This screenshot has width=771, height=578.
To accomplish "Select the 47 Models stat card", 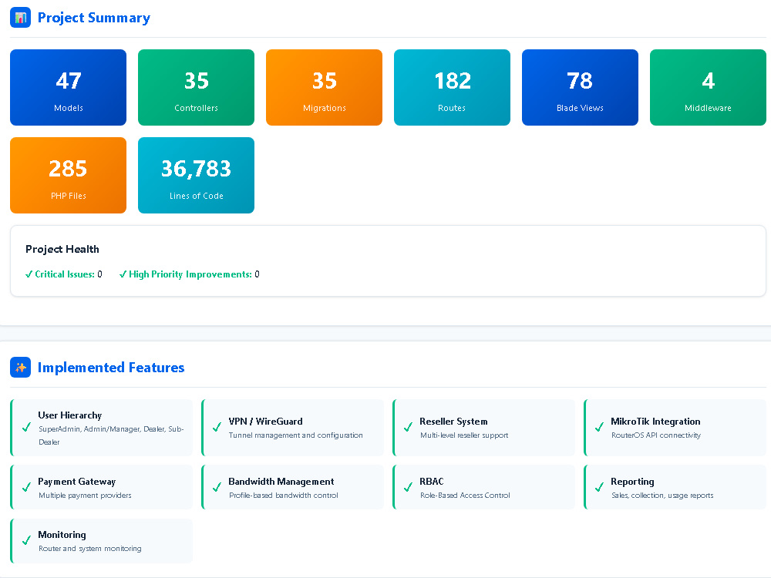I will pos(69,88).
